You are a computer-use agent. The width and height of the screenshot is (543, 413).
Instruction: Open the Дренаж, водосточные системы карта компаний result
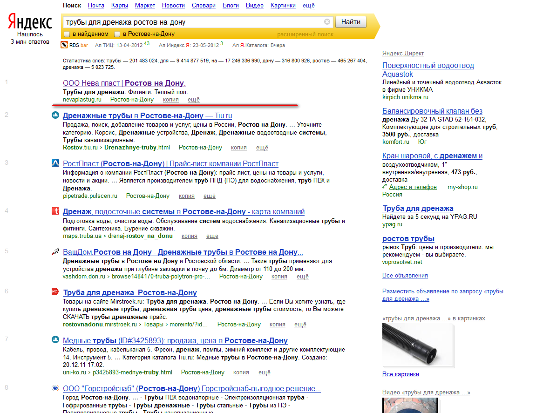click(x=183, y=211)
